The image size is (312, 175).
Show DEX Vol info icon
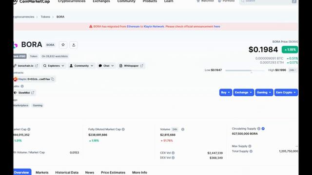[173, 158]
